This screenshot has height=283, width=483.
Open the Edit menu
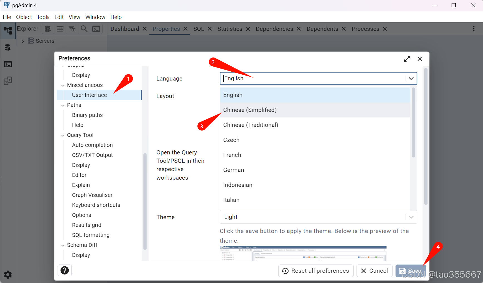[x=59, y=17]
